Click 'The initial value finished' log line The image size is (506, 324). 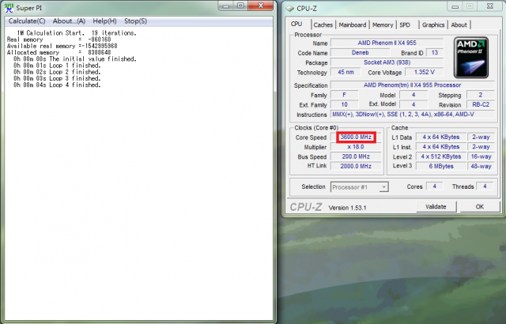click(x=75, y=59)
